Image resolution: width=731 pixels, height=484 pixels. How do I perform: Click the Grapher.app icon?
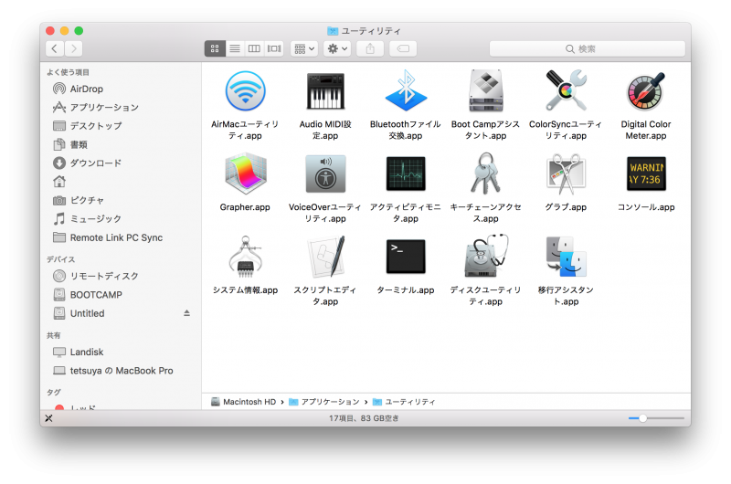click(x=245, y=174)
